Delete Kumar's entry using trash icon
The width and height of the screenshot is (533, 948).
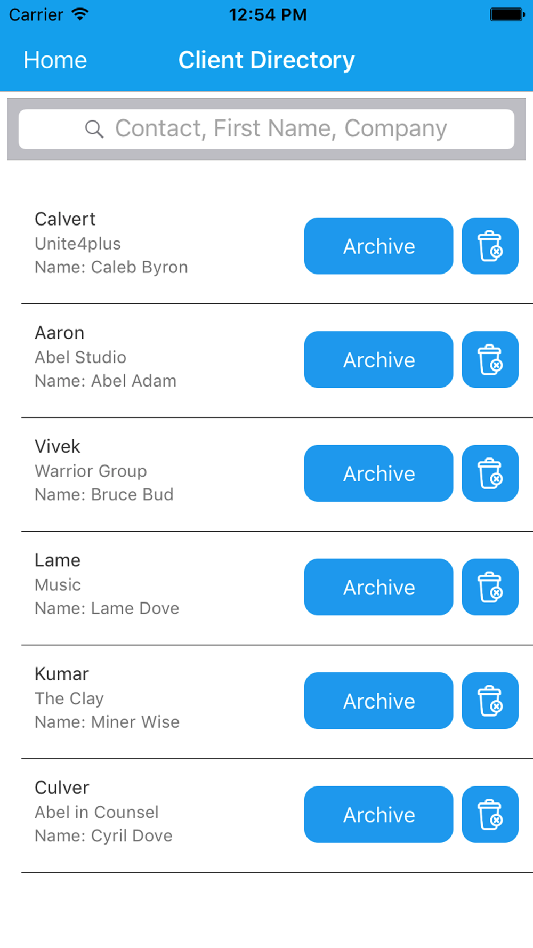click(490, 701)
